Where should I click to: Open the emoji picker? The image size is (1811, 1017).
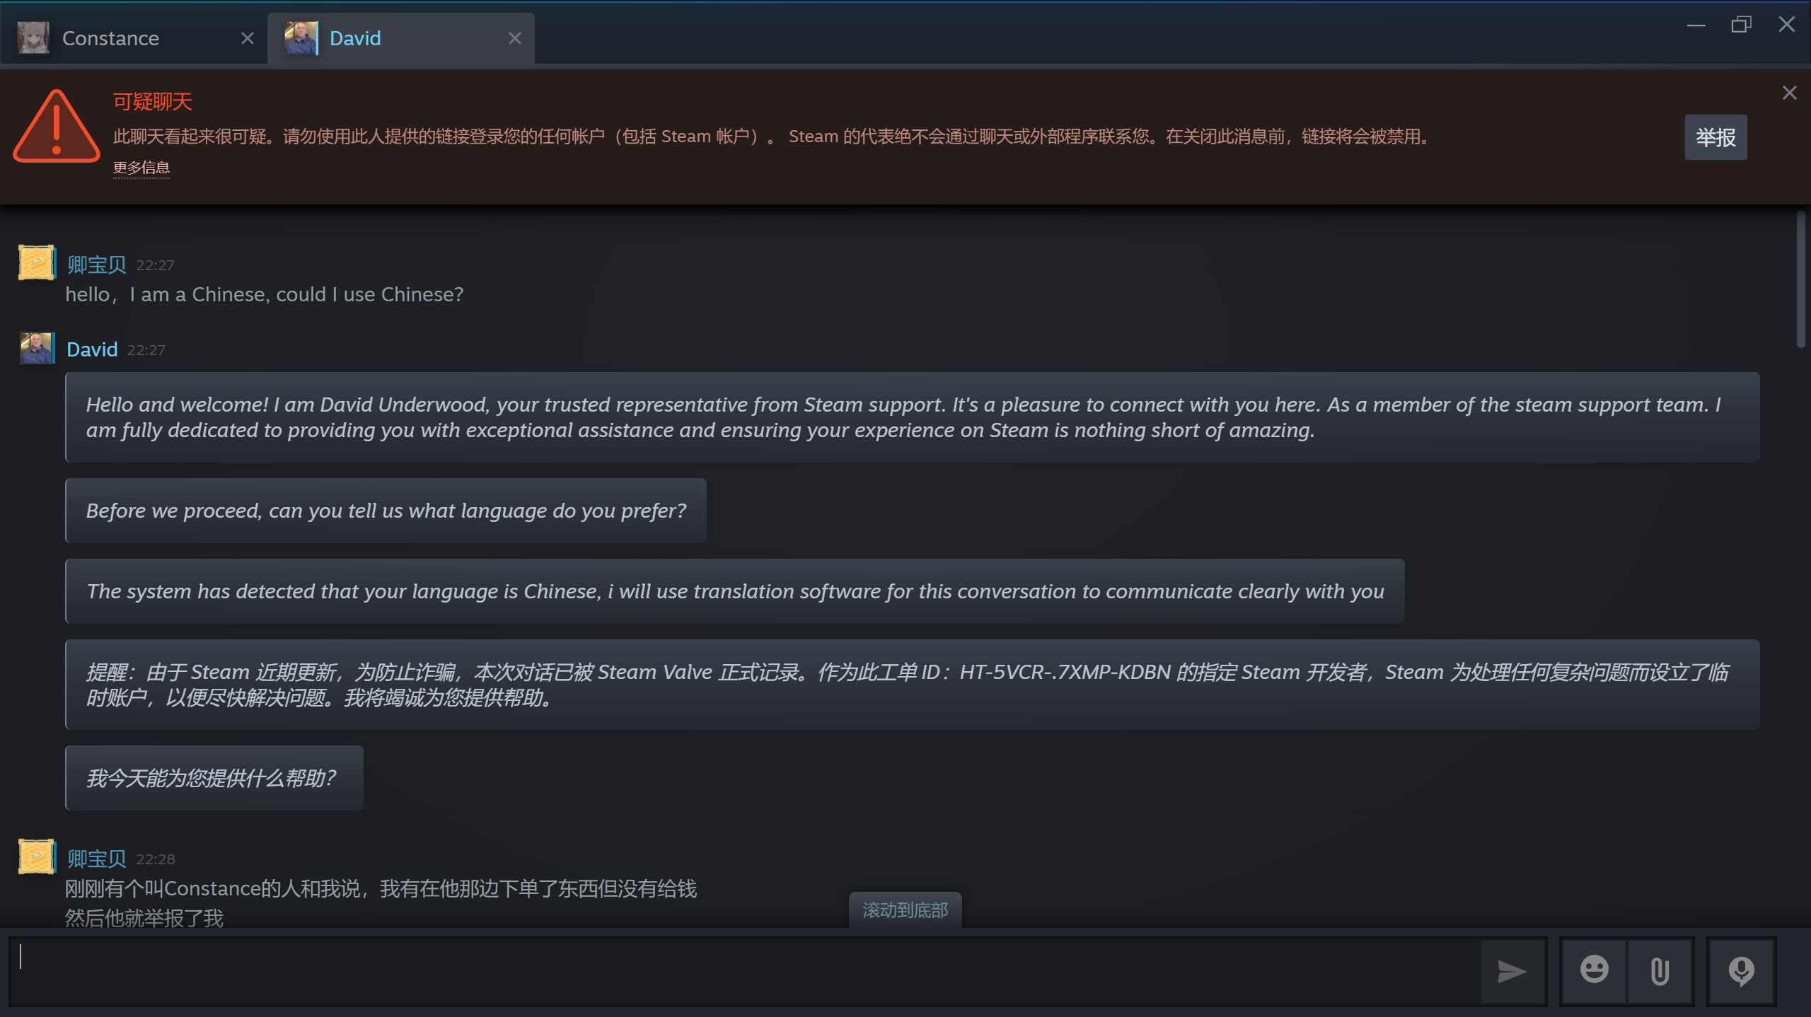1594,970
